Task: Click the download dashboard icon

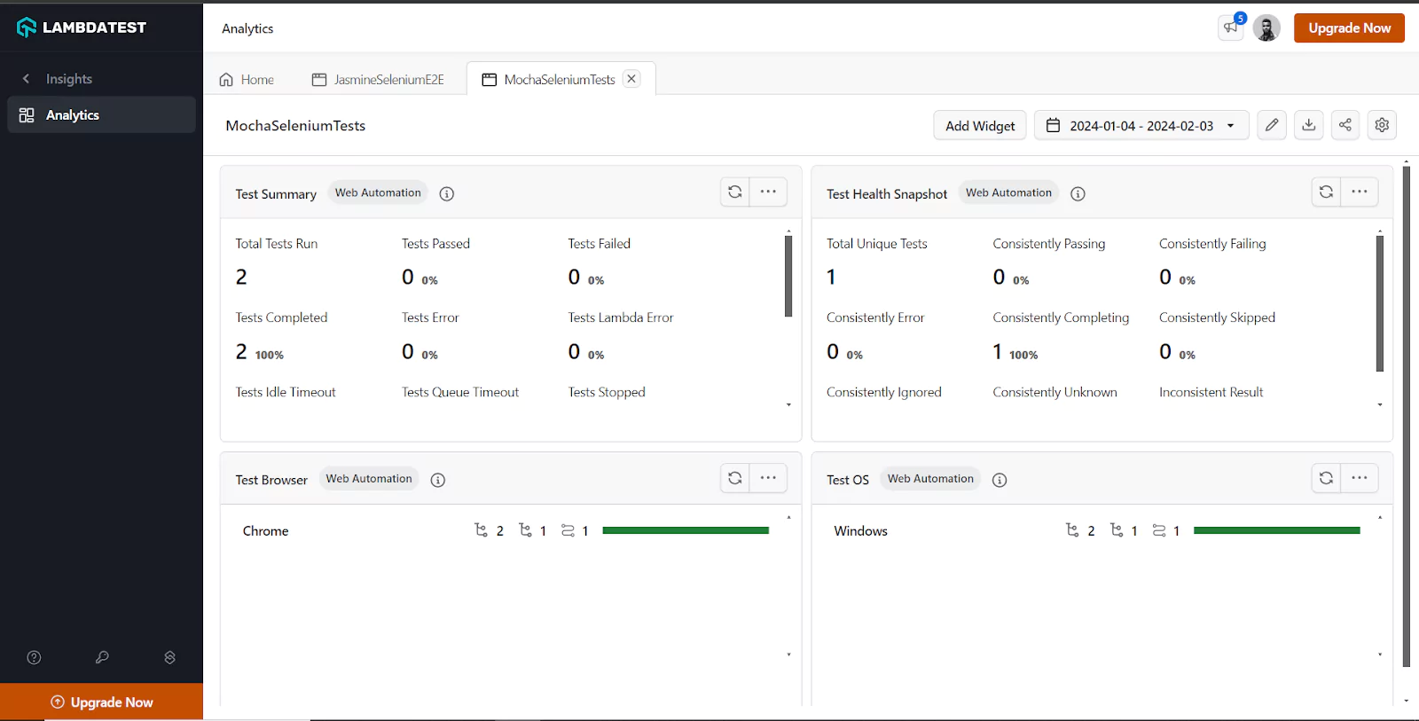Action: click(x=1309, y=125)
